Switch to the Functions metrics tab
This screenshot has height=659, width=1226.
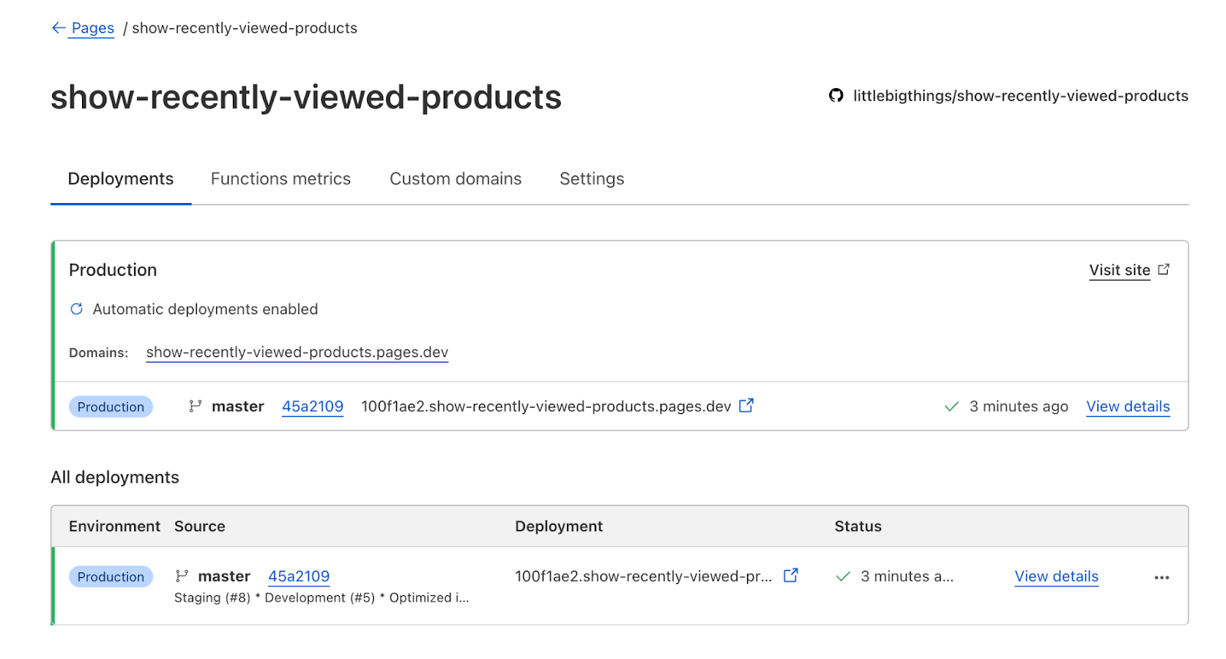[280, 179]
